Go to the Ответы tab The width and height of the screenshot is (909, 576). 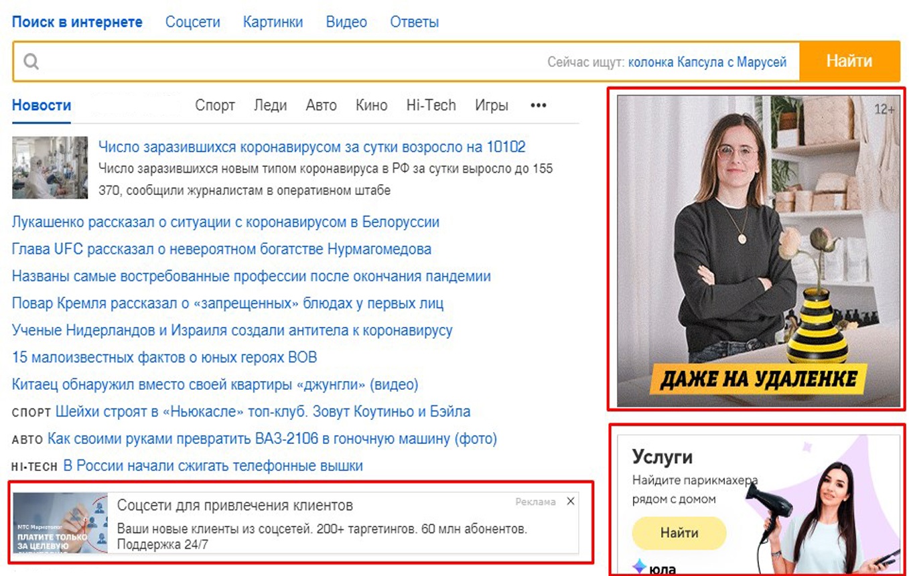click(414, 22)
